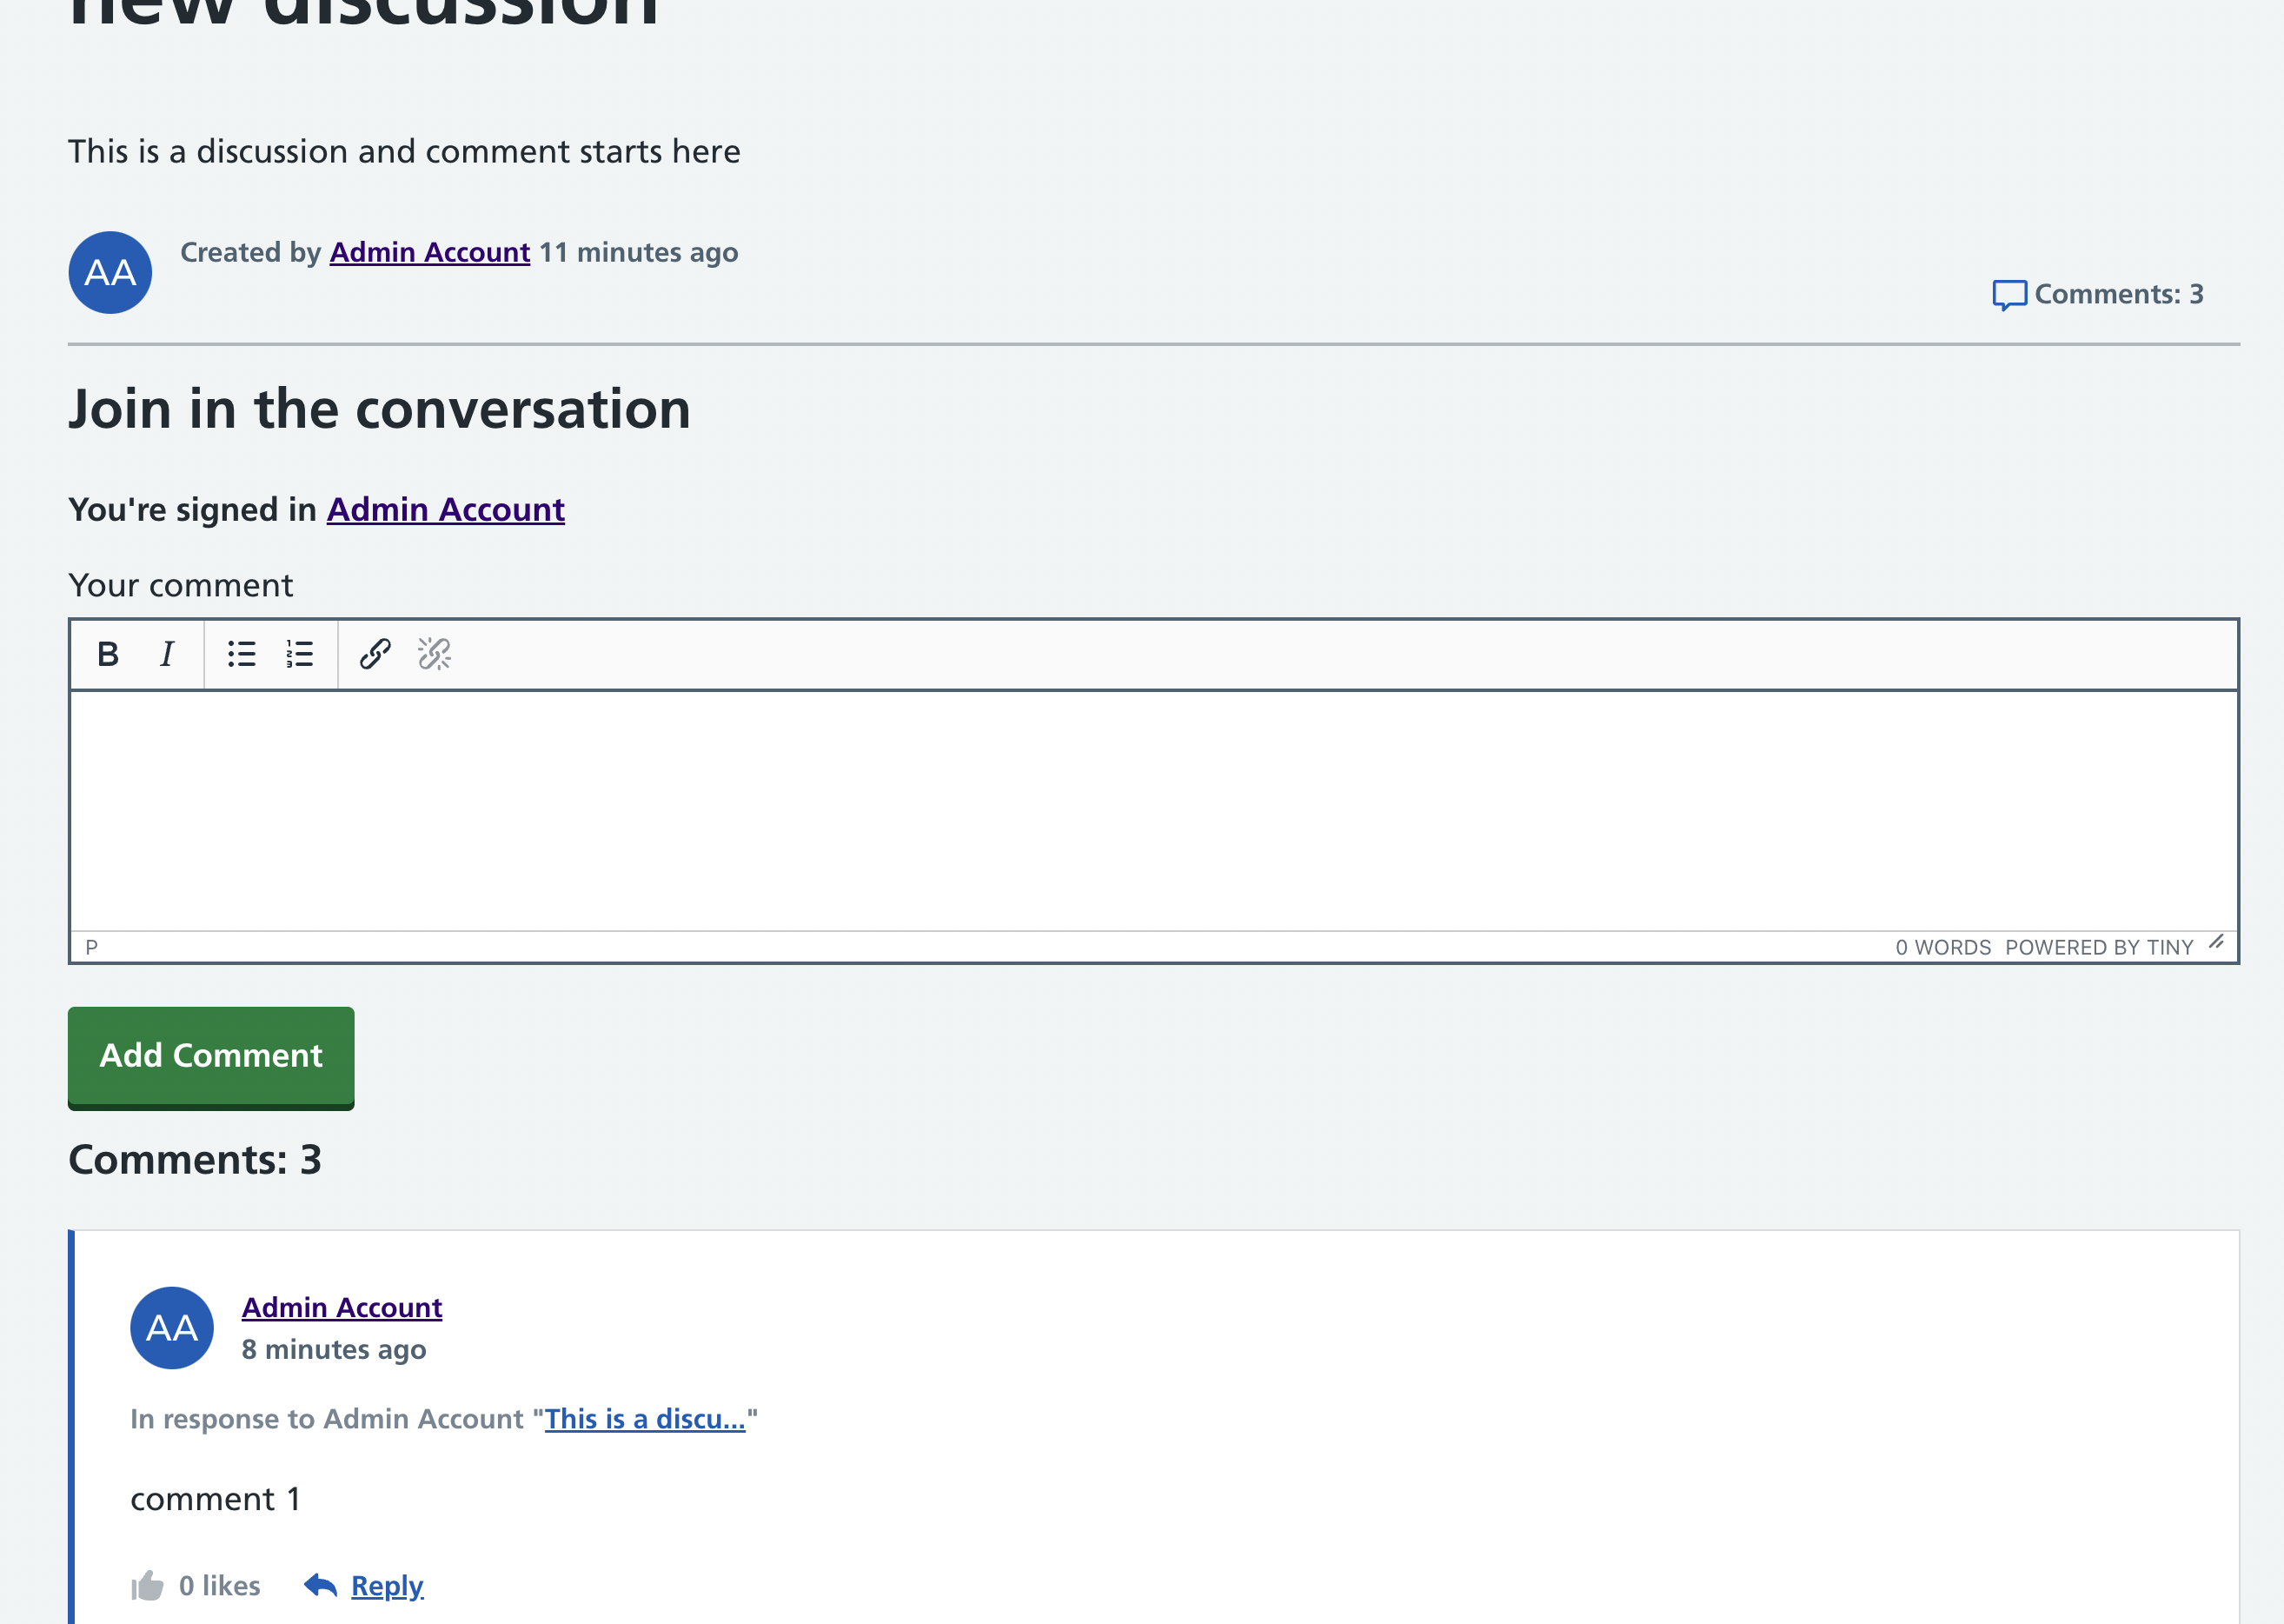The width and height of the screenshot is (2284, 1624).
Task: Insert a numbered list in comment
Action: click(x=299, y=654)
